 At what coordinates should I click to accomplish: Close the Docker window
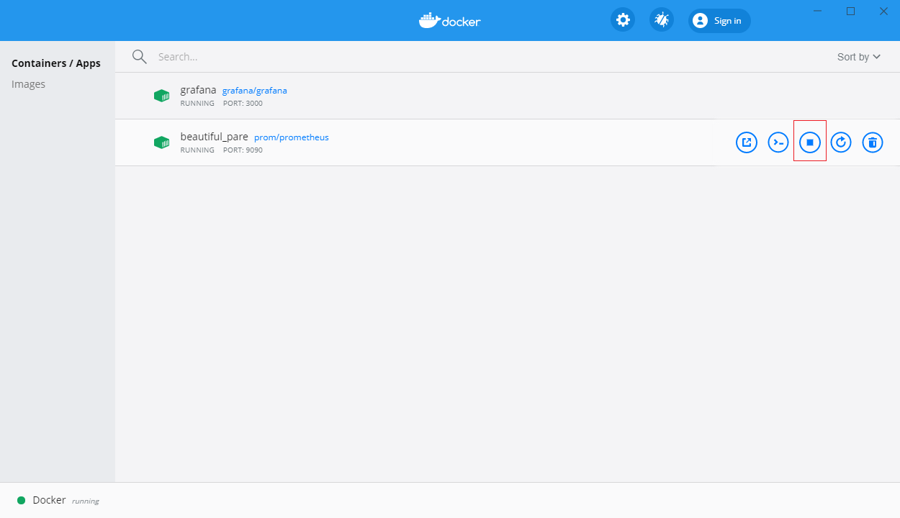pyautogui.click(x=883, y=11)
